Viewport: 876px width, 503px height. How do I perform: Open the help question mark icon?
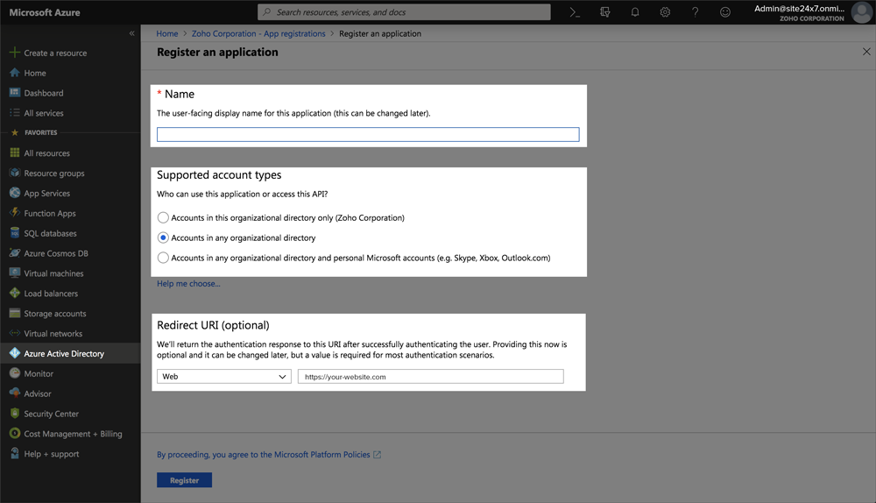[695, 11]
